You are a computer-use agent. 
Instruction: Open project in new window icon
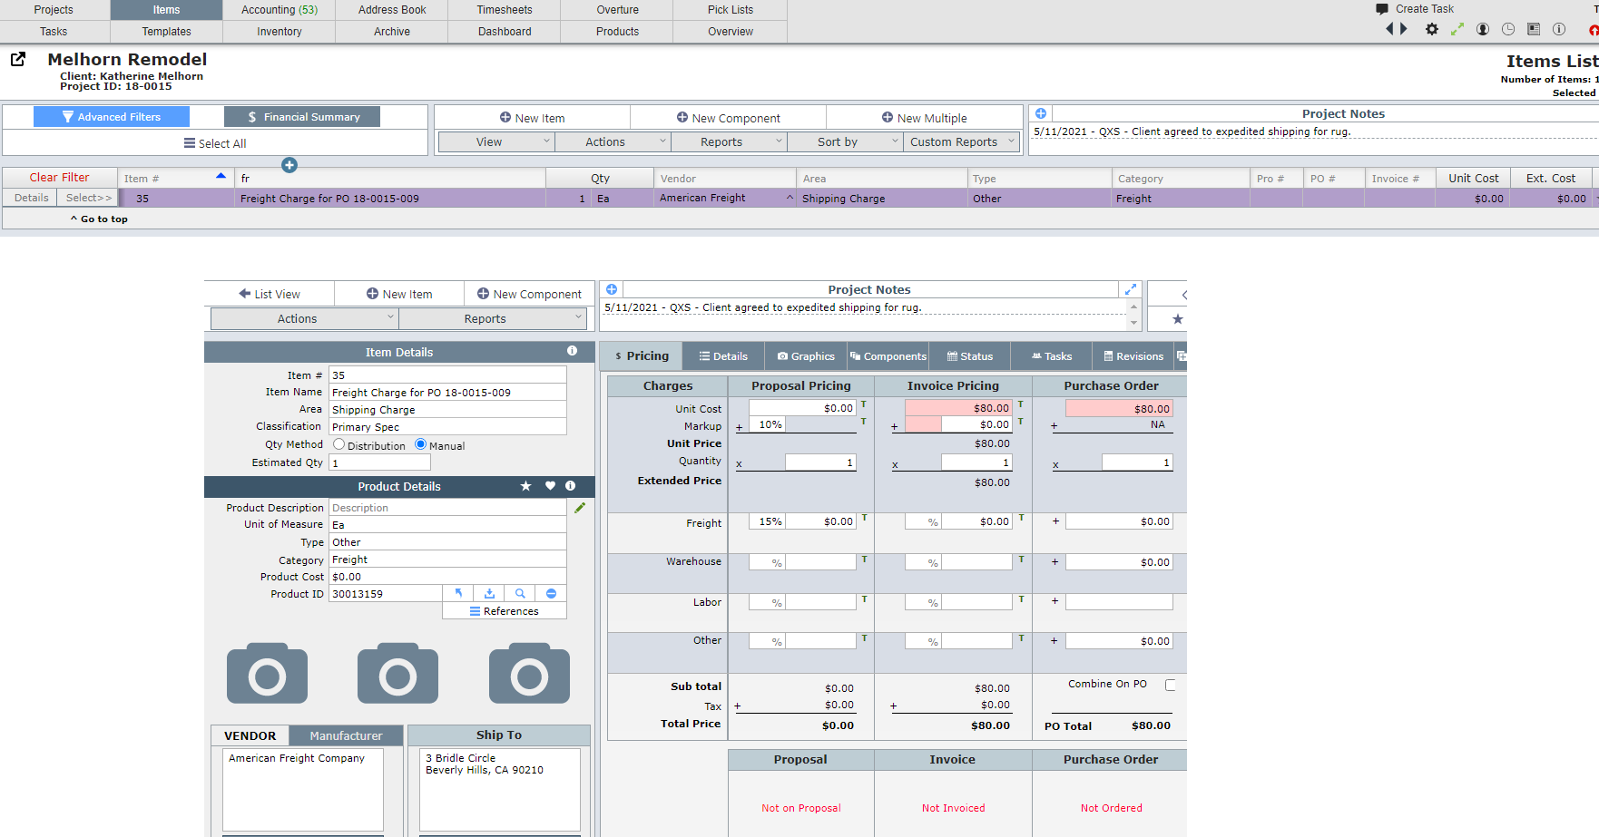[x=18, y=59]
